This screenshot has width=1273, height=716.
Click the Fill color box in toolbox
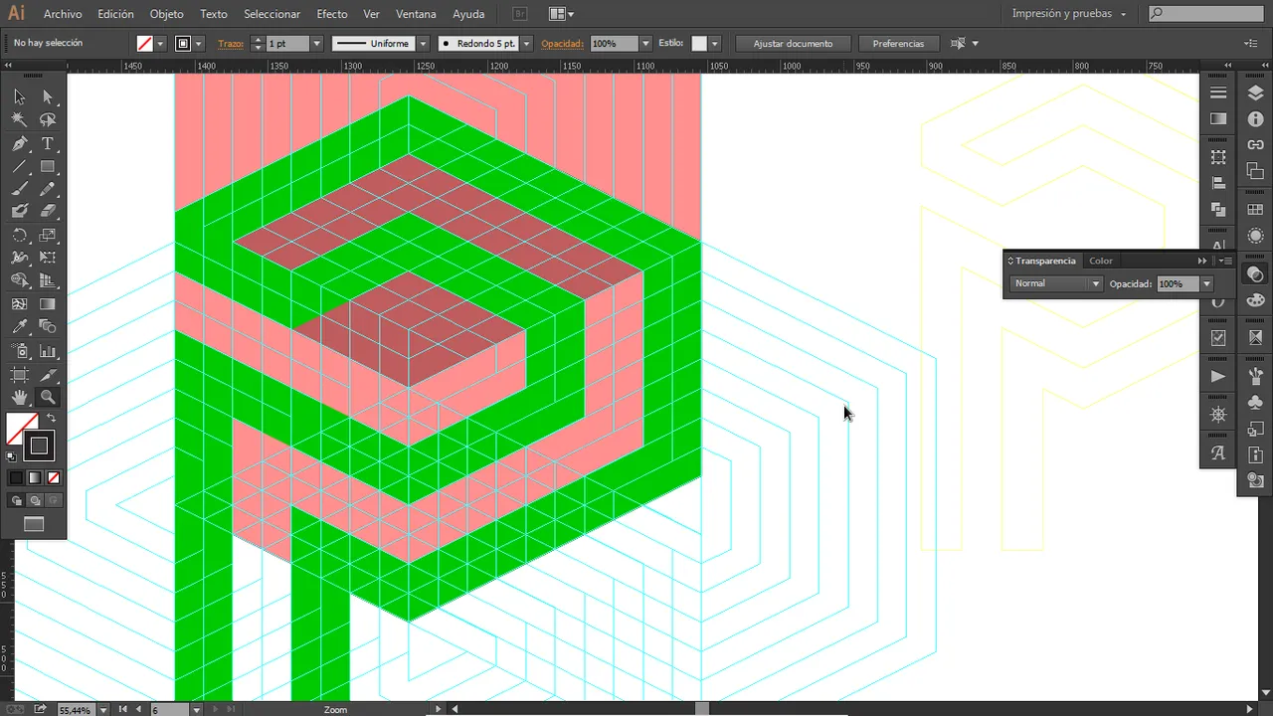[21, 429]
